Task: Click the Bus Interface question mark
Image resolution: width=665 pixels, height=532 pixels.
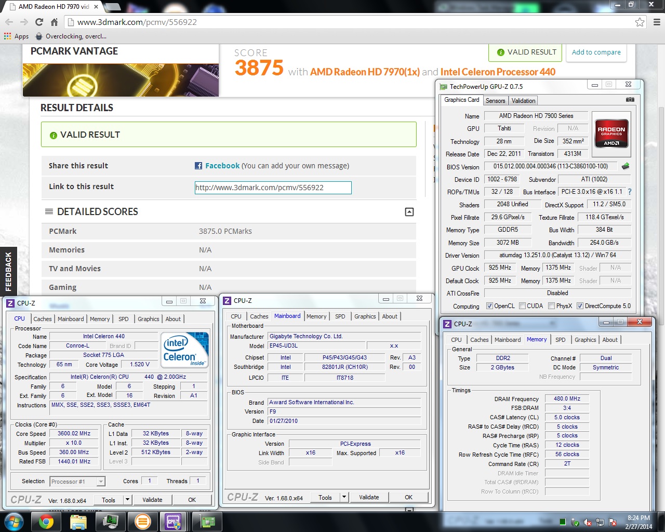Action: coord(630,192)
